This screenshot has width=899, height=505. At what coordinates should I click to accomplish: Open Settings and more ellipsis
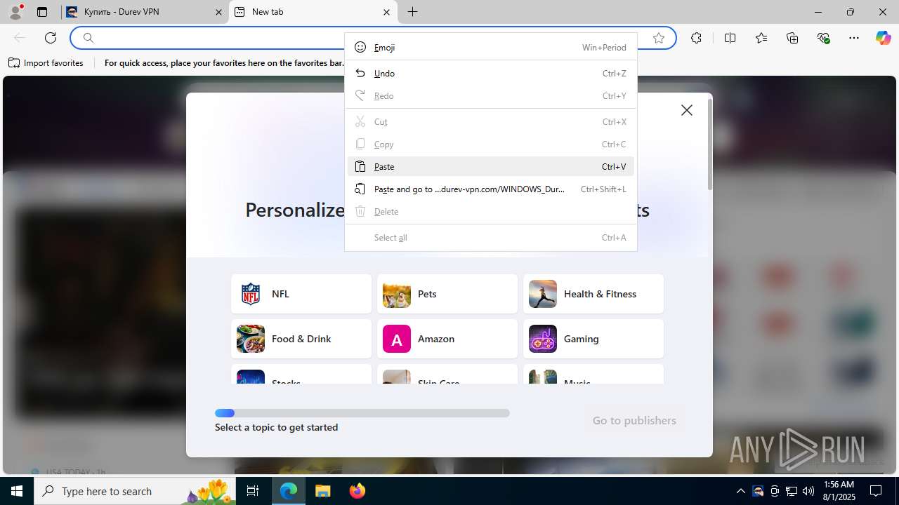click(x=854, y=38)
